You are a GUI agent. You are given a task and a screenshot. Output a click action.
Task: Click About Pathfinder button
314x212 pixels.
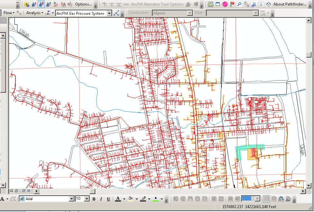(x=289, y=4)
